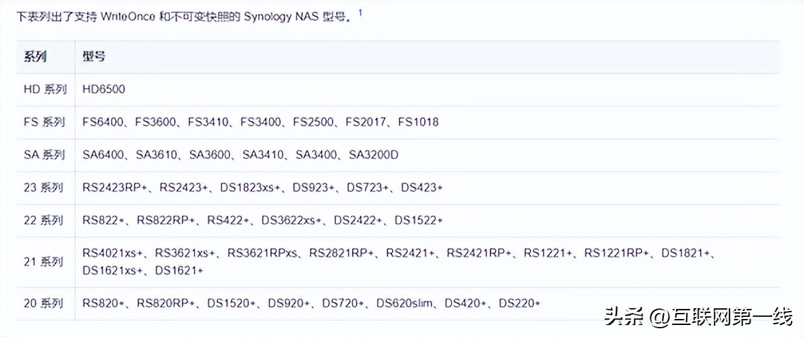
Task: Select the SA 系列 row label
Action: (x=44, y=154)
